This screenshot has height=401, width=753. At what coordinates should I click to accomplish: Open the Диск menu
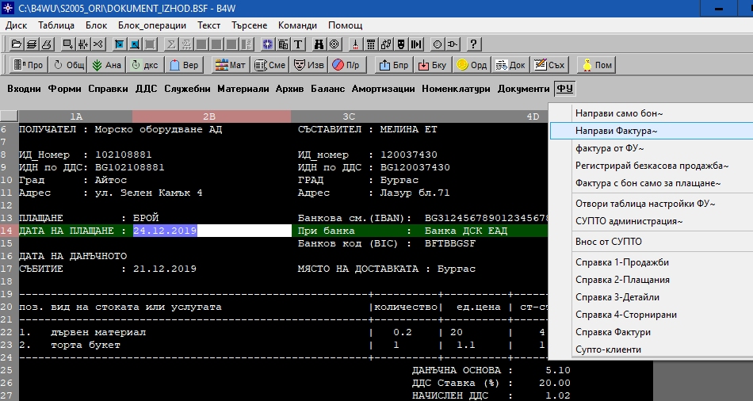tap(16, 25)
